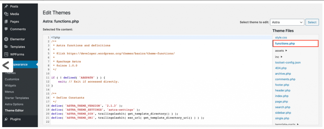Click the Plugins plug icon

6,119
